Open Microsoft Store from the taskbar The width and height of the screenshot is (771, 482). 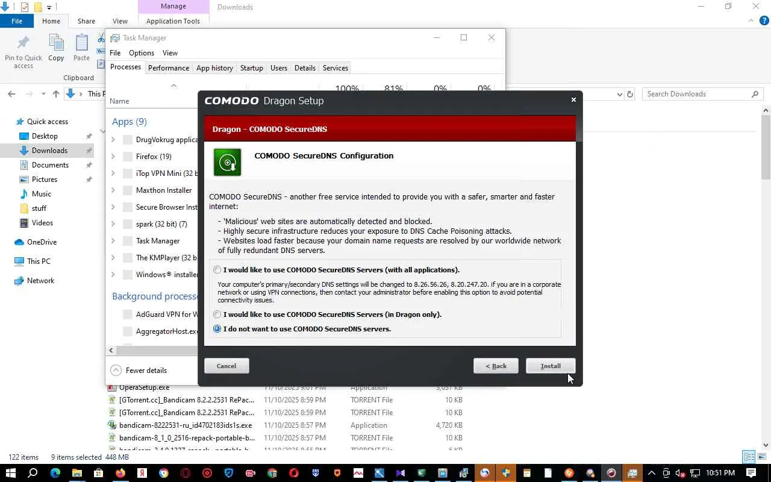tap(99, 473)
